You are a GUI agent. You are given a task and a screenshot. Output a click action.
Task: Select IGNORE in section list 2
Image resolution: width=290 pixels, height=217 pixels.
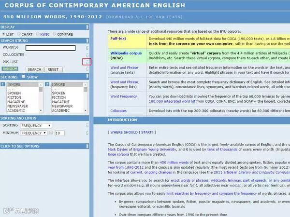coord(58,84)
